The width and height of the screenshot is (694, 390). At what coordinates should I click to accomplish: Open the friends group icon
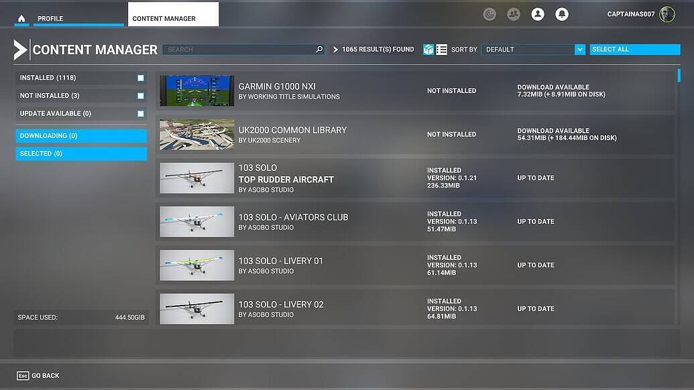(x=514, y=14)
